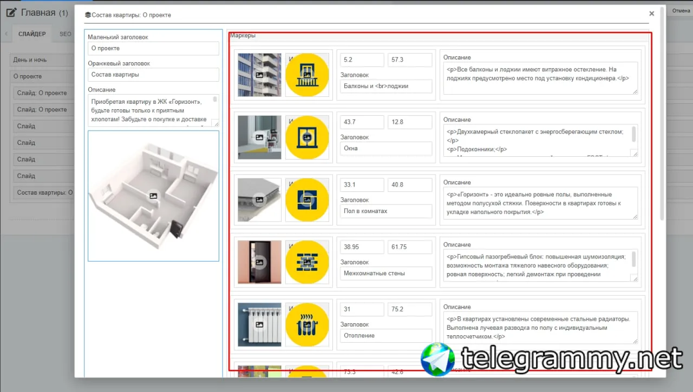The height and width of the screenshot is (392, 693).
Task: Click into the left Описание textarea about ЖК Горизонт
Action: 153,111
